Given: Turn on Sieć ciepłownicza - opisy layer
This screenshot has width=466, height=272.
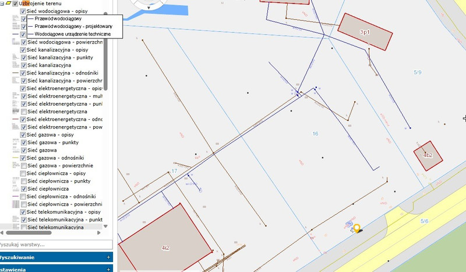Looking at the screenshot, I should click(x=23, y=173).
